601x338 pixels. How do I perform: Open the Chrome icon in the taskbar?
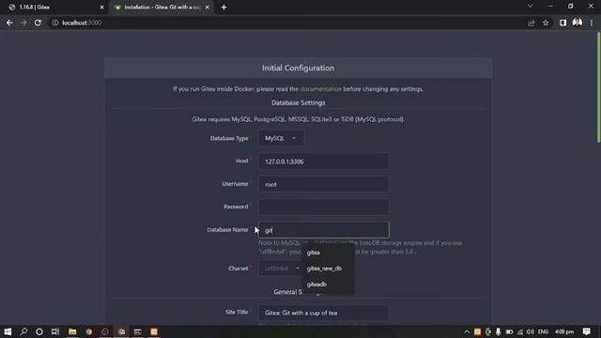(x=89, y=331)
